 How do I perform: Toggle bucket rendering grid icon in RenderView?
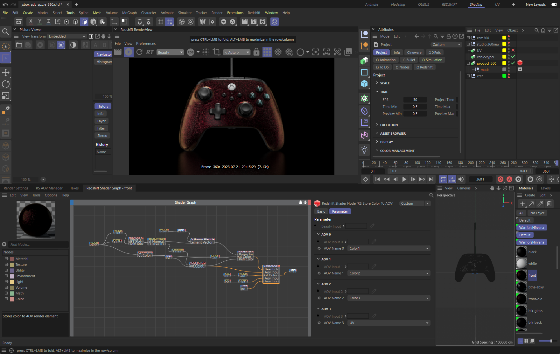pos(267,52)
